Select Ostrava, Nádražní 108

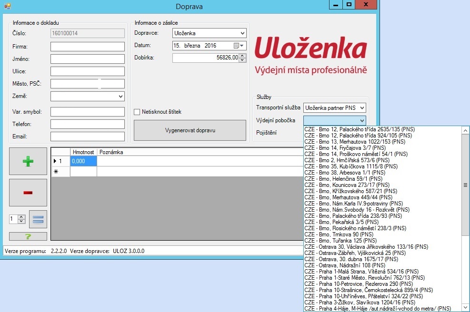[x=382, y=265]
